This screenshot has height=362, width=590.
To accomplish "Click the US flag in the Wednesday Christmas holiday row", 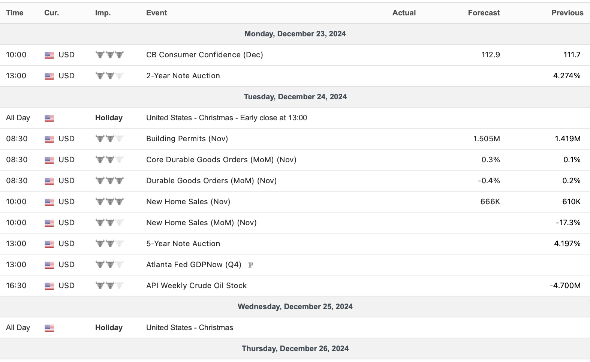I will tap(49, 328).
